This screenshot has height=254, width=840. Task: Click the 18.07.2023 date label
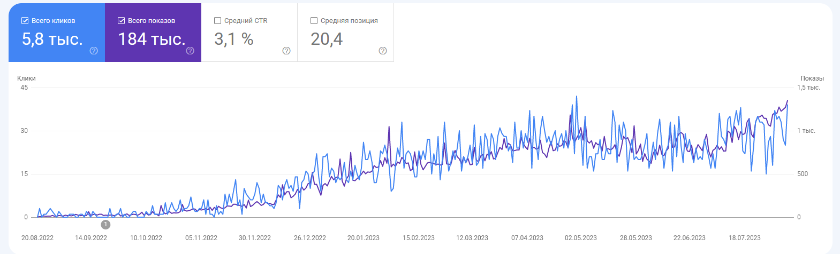pos(745,238)
